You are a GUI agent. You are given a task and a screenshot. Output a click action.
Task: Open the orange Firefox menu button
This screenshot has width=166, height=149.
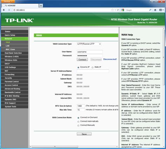point(8,1)
